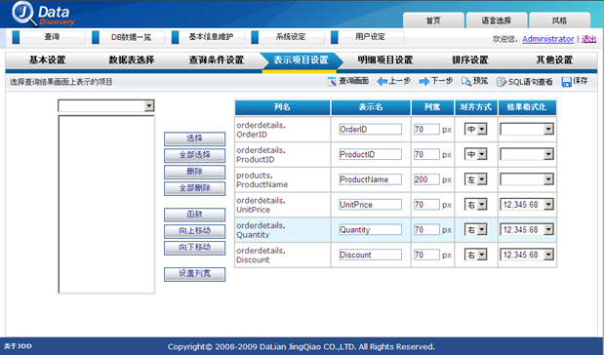Click the ProductName column width field
604x355 pixels.
pyautogui.click(x=426, y=179)
